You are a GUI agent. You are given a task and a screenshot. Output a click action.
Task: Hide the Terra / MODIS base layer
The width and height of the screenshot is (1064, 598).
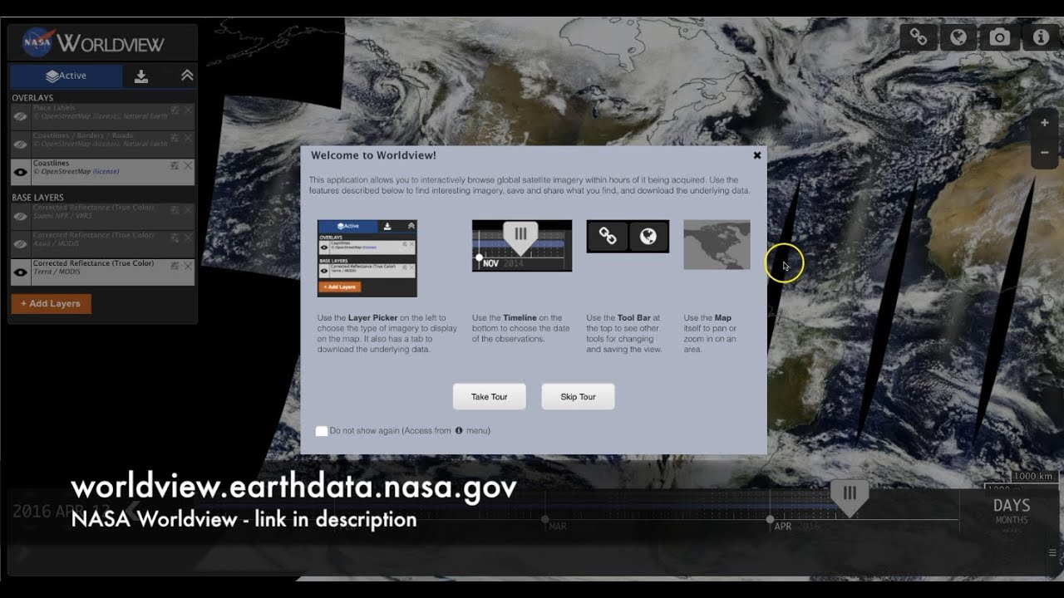point(21,272)
